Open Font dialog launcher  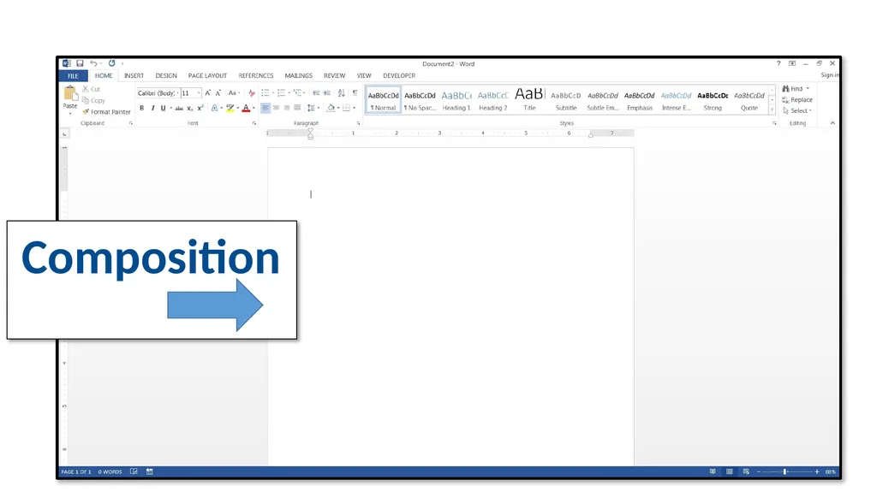click(254, 123)
